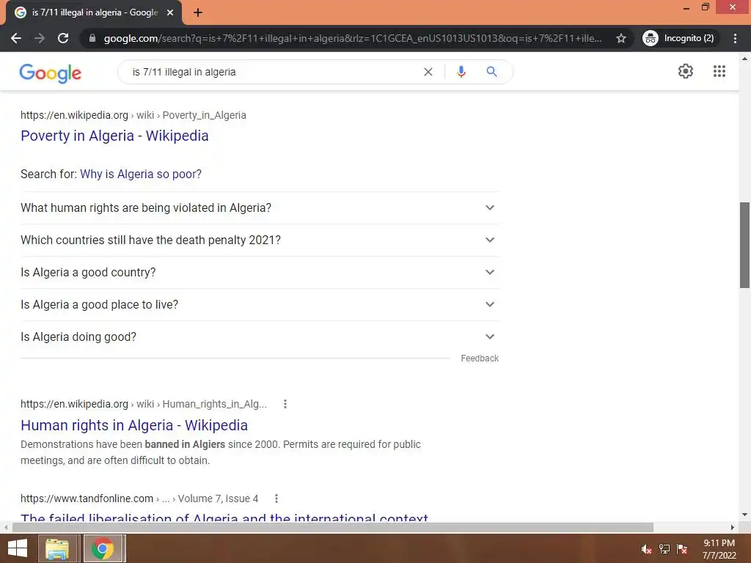This screenshot has width=751, height=563.
Task: Click the scroll down arrow
Action: coord(744,515)
